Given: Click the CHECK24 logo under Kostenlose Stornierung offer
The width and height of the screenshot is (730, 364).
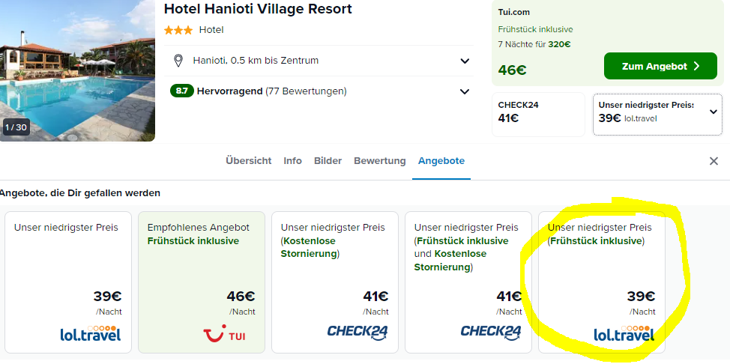Looking at the screenshot, I should coord(358,332).
